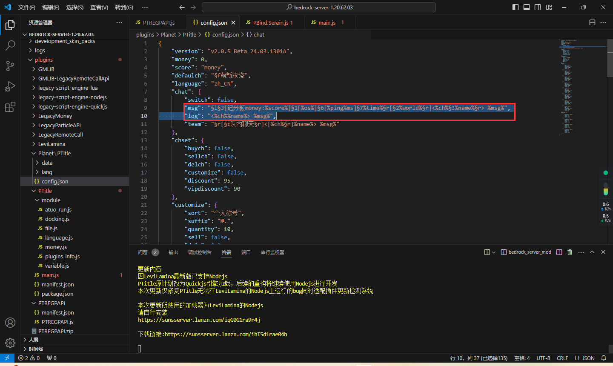The image size is (613, 366).
Task: Toggle the bottom panel layout icon
Action: pos(527,7)
